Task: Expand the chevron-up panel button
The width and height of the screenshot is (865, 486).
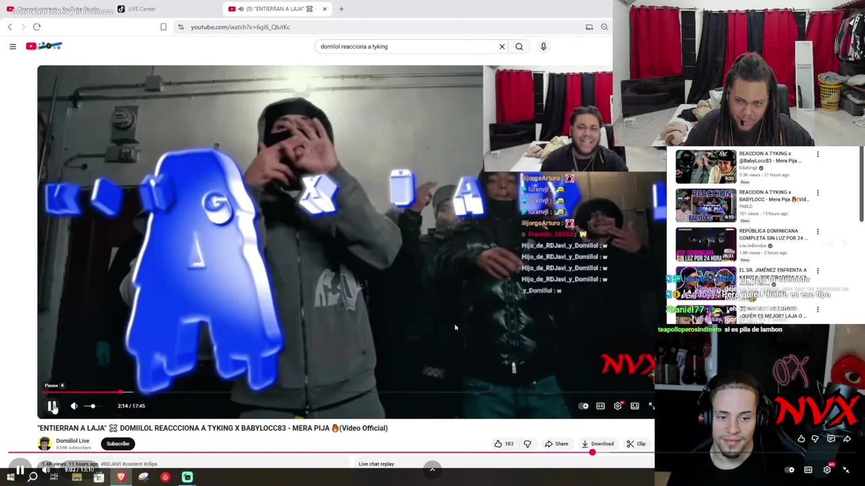Action: (432, 469)
